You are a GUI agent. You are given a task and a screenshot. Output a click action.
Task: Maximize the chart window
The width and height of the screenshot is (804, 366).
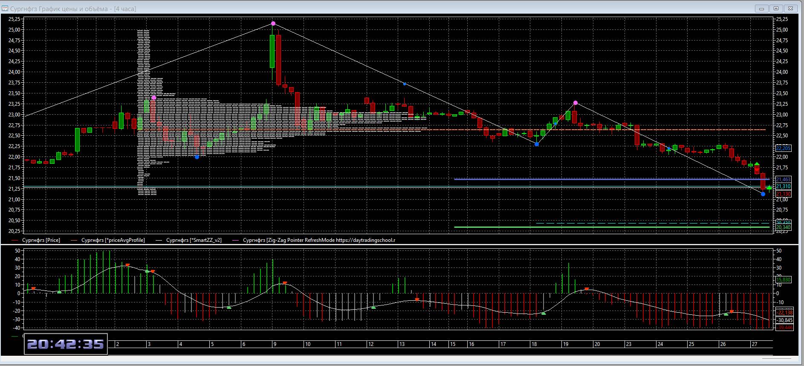click(776, 9)
